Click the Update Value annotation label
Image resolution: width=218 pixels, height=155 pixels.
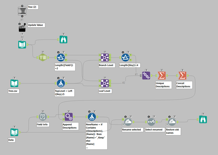click(36, 25)
